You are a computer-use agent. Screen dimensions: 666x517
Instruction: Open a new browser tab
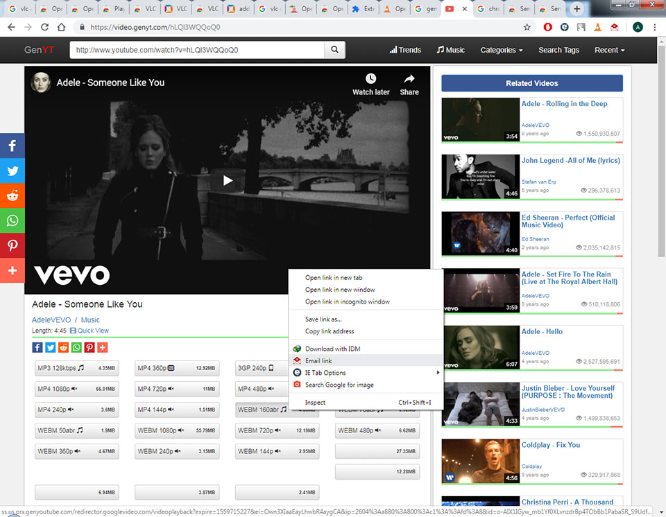tap(577, 9)
